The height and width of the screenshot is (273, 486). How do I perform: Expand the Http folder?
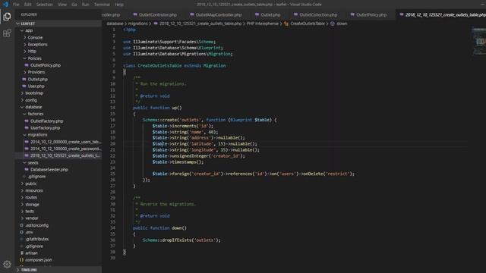pos(25,51)
